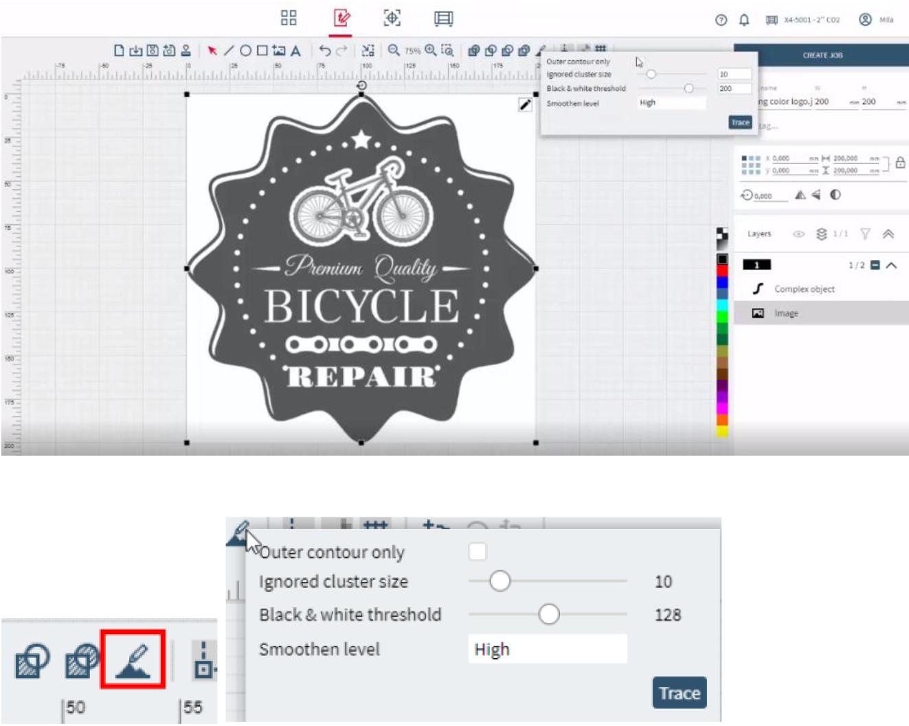This screenshot has width=909, height=726.
Task: Open the notifications bell
Action: 744,20
